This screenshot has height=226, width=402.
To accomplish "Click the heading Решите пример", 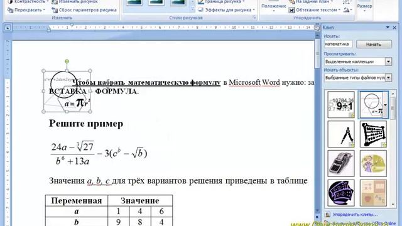I will 86,124.
